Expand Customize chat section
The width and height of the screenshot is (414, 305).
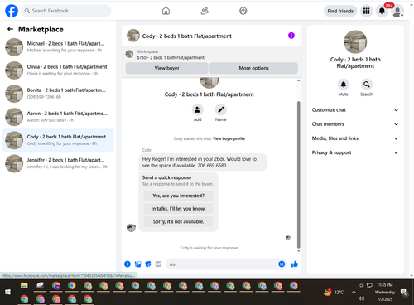[355, 110]
